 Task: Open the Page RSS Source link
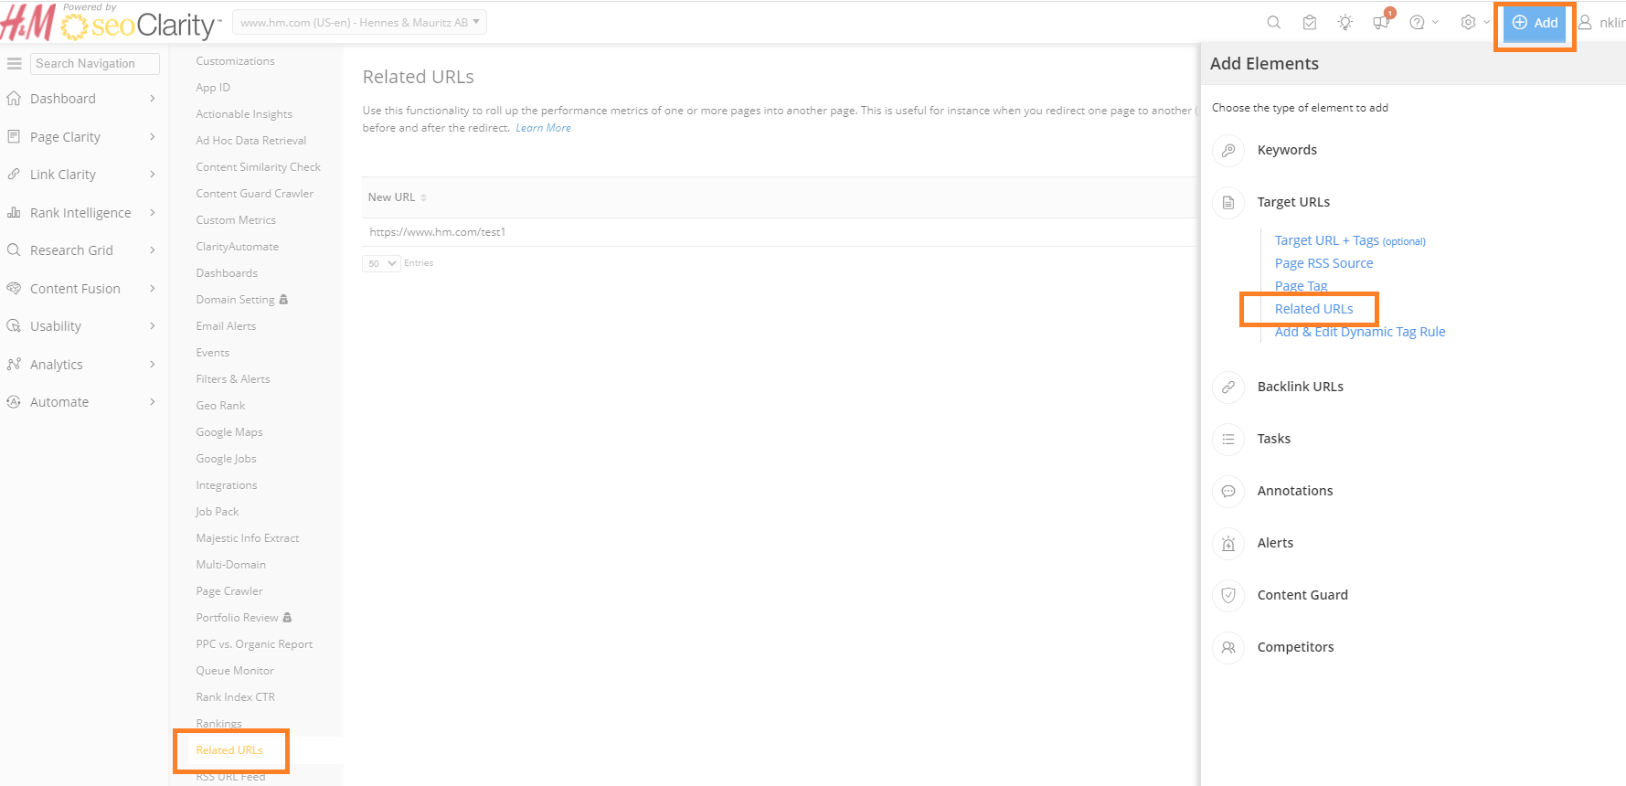pos(1323,263)
